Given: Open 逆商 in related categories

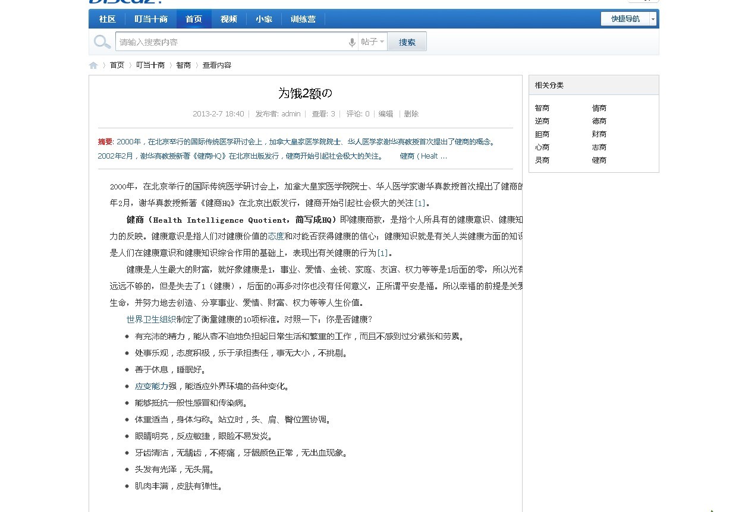Looking at the screenshot, I should click(x=542, y=121).
